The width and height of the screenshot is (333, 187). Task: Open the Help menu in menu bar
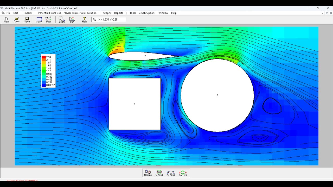point(174,13)
